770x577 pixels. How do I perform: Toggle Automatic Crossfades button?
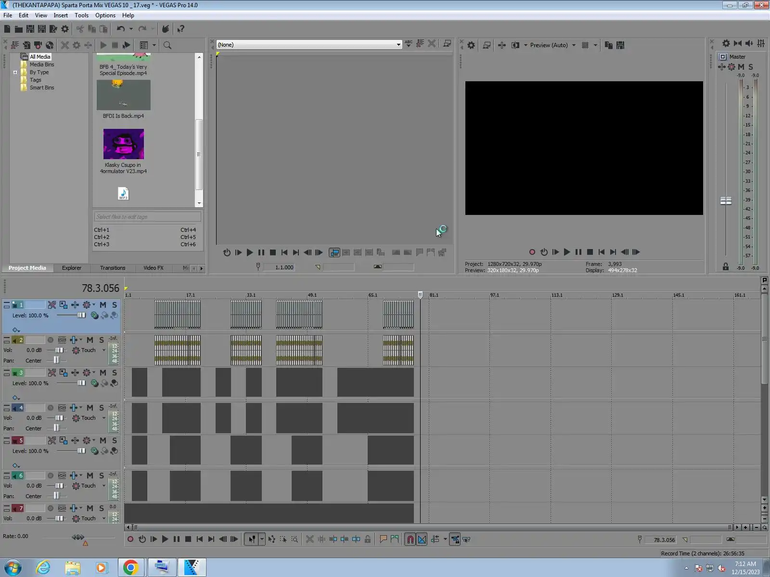coord(422,539)
